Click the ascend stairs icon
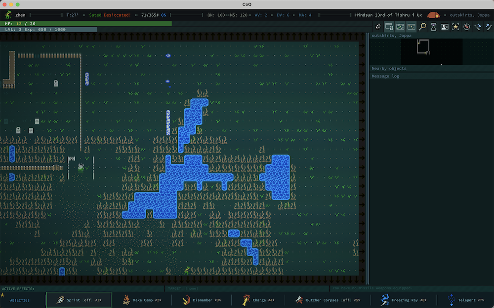This screenshot has height=308, width=494. 489,27
